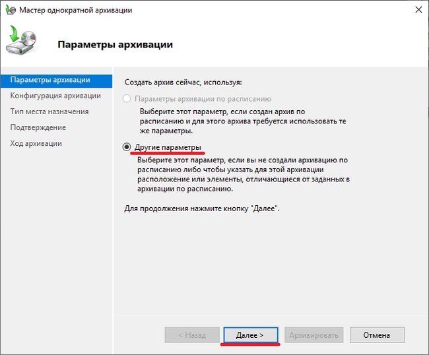Click the "Архивировать" button

coord(313,335)
